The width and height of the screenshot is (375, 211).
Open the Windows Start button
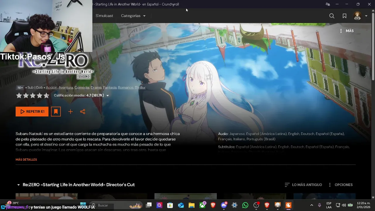coord(83,205)
